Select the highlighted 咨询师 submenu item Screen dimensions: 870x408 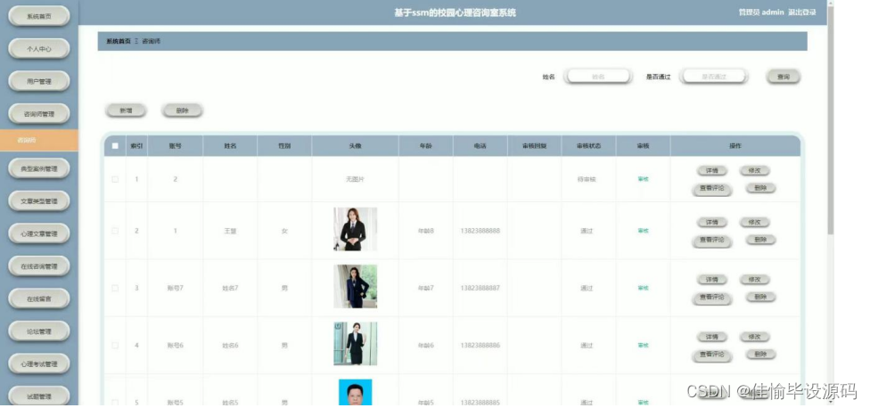pyautogui.click(x=39, y=140)
